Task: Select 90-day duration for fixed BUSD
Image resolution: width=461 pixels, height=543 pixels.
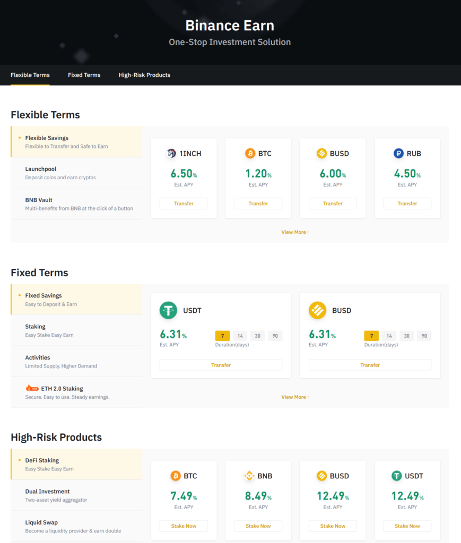Action: tap(424, 336)
